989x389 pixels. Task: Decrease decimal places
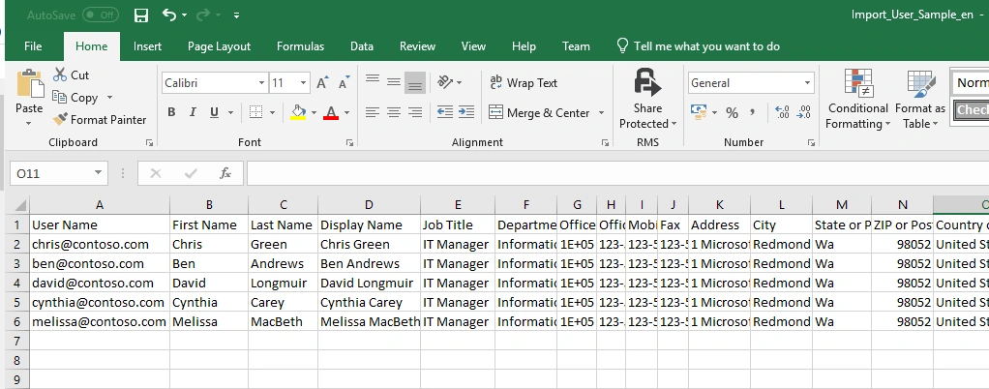point(804,112)
